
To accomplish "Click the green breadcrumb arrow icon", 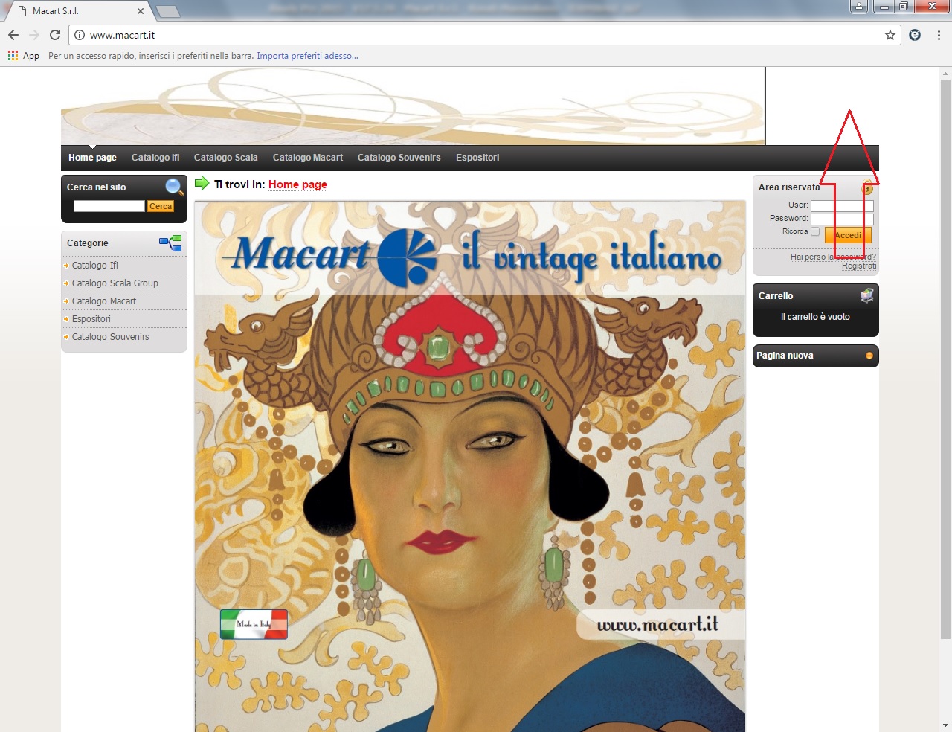I will [x=202, y=183].
